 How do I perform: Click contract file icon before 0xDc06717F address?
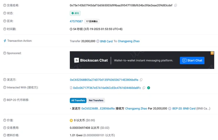pos(71,88)
